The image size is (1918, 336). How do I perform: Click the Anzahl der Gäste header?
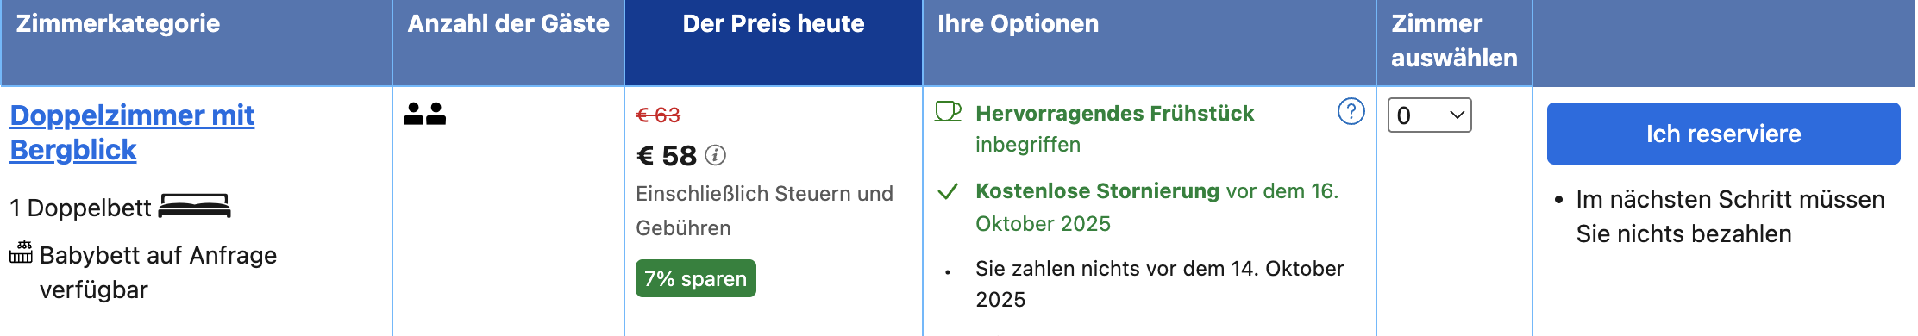[x=508, y=24]
